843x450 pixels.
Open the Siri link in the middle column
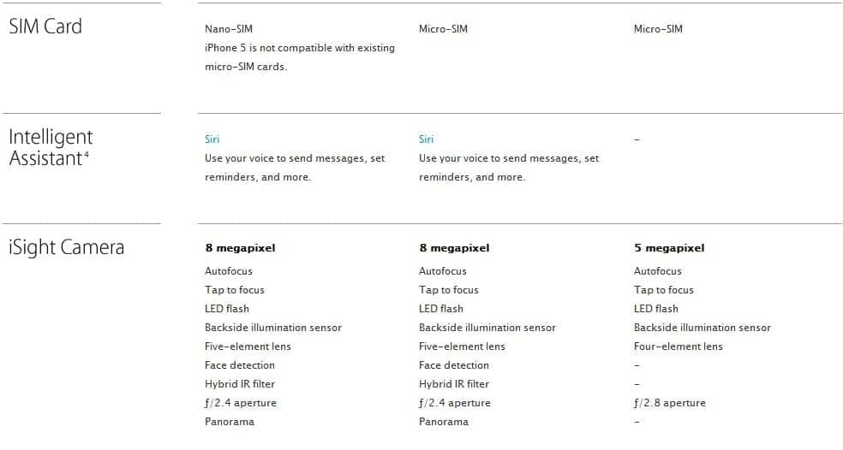[426, 139]
